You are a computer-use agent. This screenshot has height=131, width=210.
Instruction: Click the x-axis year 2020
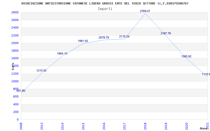click(187, 126)
